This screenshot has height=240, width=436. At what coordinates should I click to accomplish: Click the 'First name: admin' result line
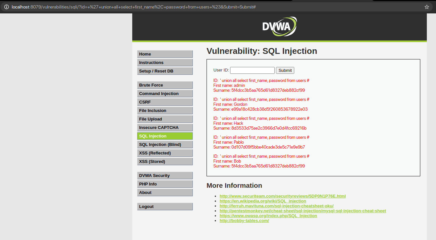[229, 86]
